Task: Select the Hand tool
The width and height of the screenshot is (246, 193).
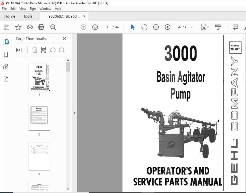Action: point(144,27)
